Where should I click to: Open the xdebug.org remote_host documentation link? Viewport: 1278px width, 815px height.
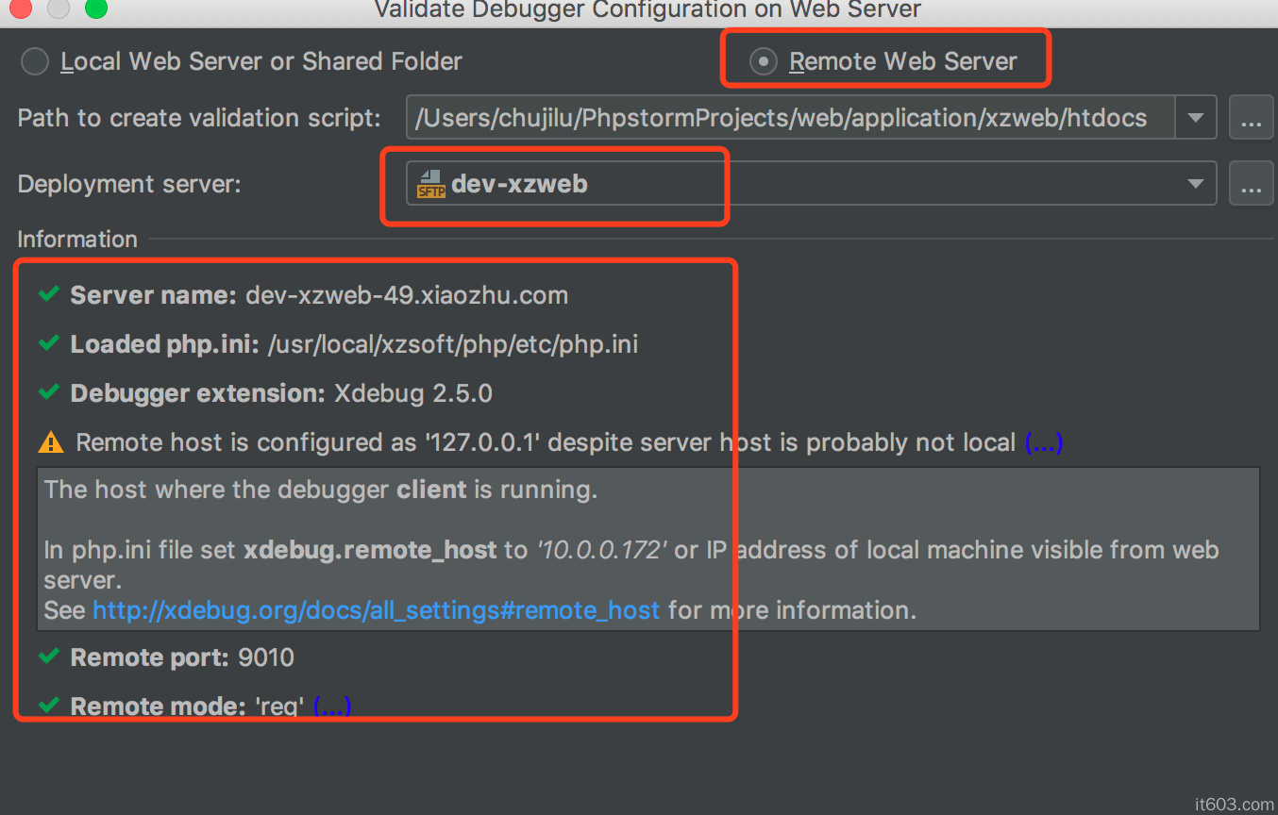376,610
